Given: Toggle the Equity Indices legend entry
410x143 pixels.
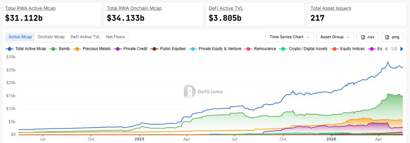Looking at the screenshot, I should (348, 49).
